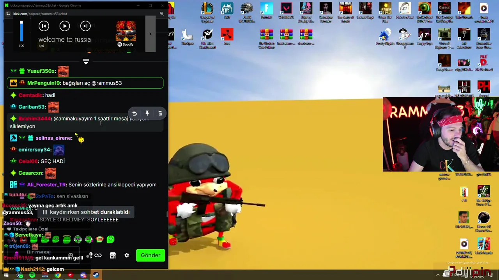Open House Of Horror desktop shortcut
The width and height of the screenshot is (499, 280).
(484, 222)
